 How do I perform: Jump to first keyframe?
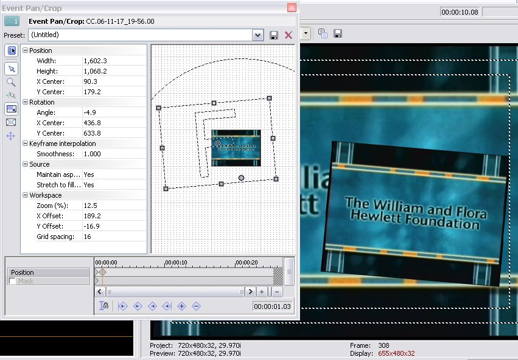122,306
